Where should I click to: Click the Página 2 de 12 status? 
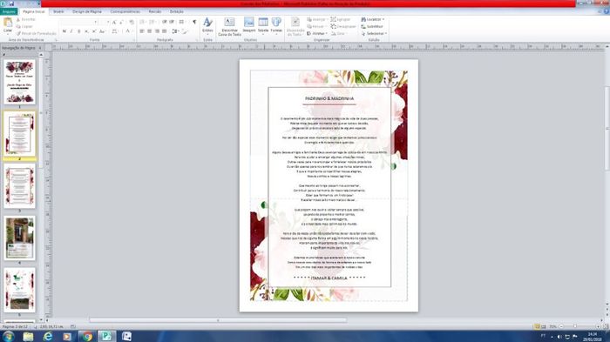point(15,327)
